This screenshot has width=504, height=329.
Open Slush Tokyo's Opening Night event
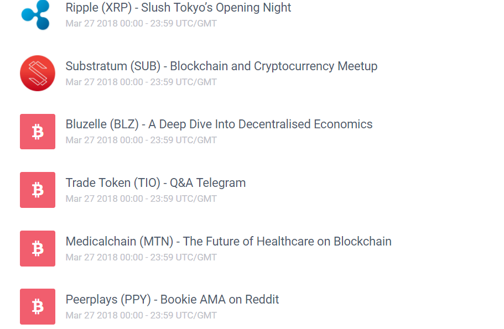(178, 8)
